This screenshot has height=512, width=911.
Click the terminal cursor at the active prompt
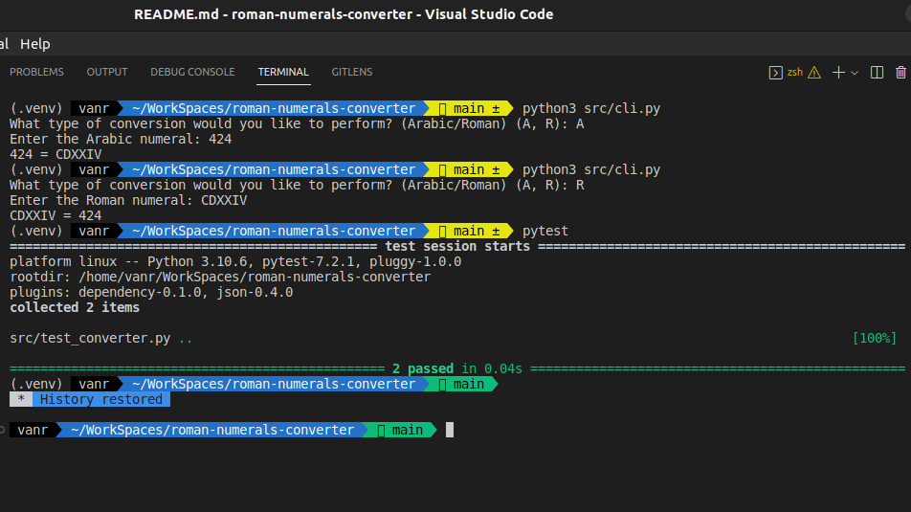[x=450, y=431]
